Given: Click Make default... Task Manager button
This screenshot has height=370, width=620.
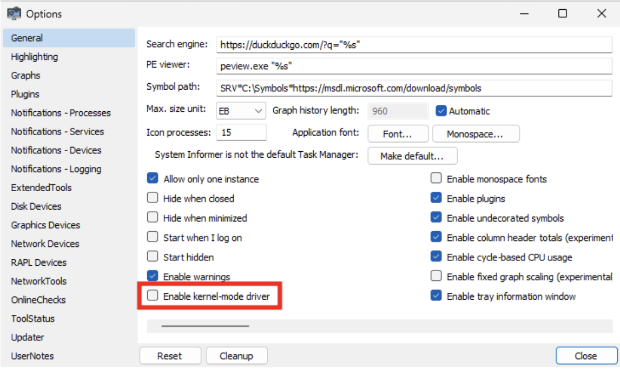Looking at the screenshot, I should 412,156.
